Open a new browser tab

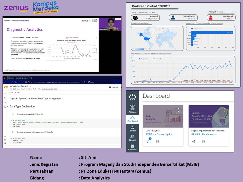tap(31, 78)
